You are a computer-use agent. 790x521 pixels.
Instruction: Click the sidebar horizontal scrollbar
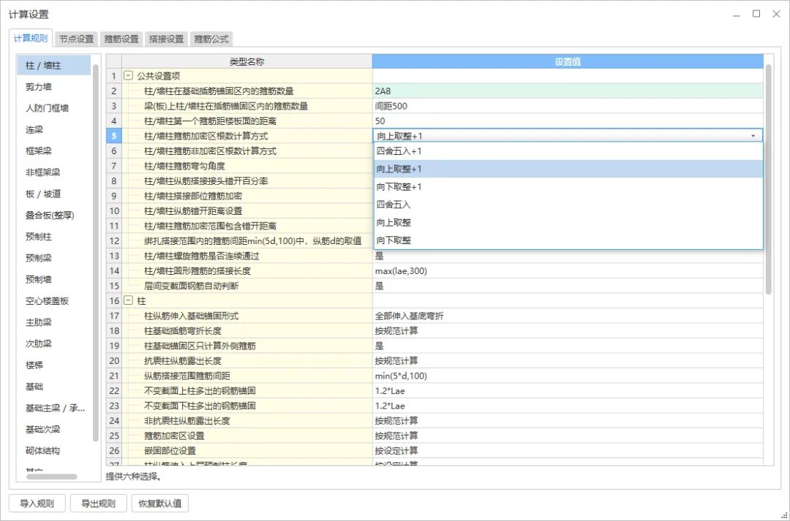[x=51, y=477]
